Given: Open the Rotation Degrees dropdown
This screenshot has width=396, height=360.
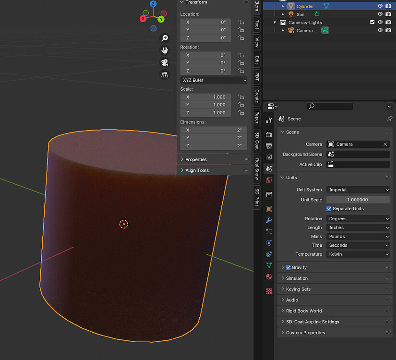Looking at the screenshot, I should pos(358,219).
